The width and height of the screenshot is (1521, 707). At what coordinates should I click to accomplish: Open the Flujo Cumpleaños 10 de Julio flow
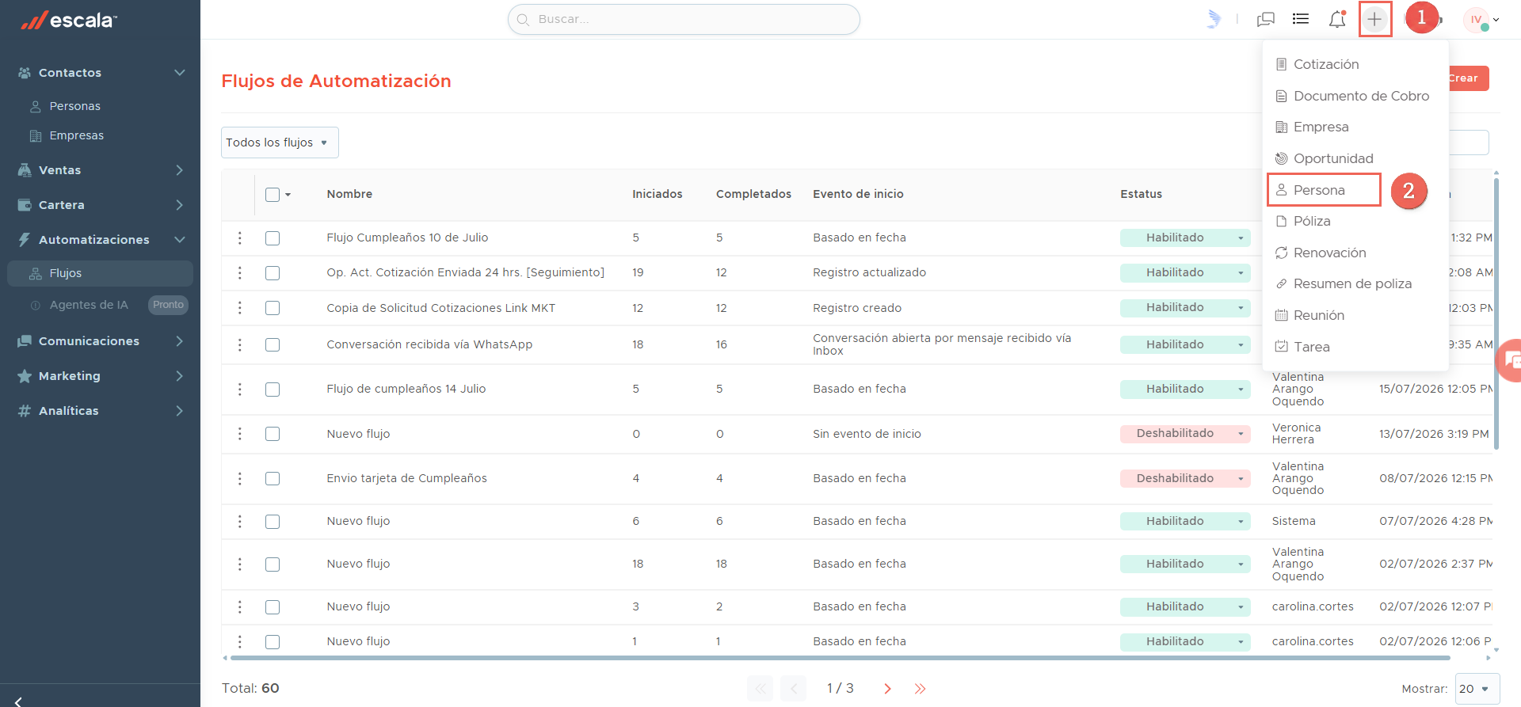407,238
